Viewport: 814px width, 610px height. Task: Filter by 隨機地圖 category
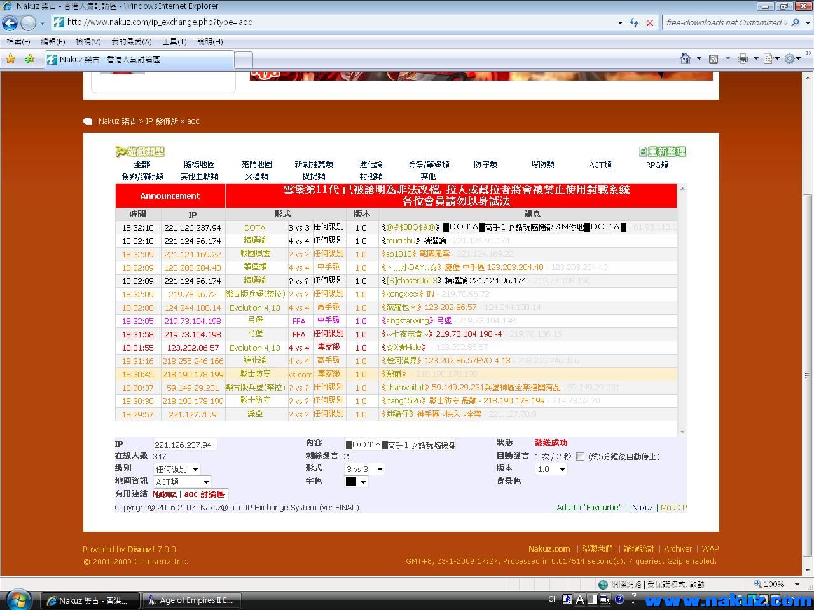pos(199,165)
